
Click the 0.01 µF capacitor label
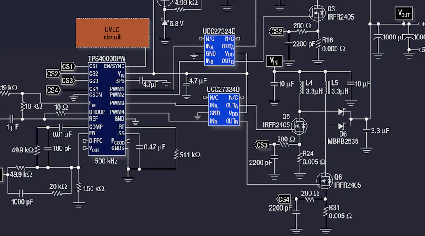(x=62, y=134)
